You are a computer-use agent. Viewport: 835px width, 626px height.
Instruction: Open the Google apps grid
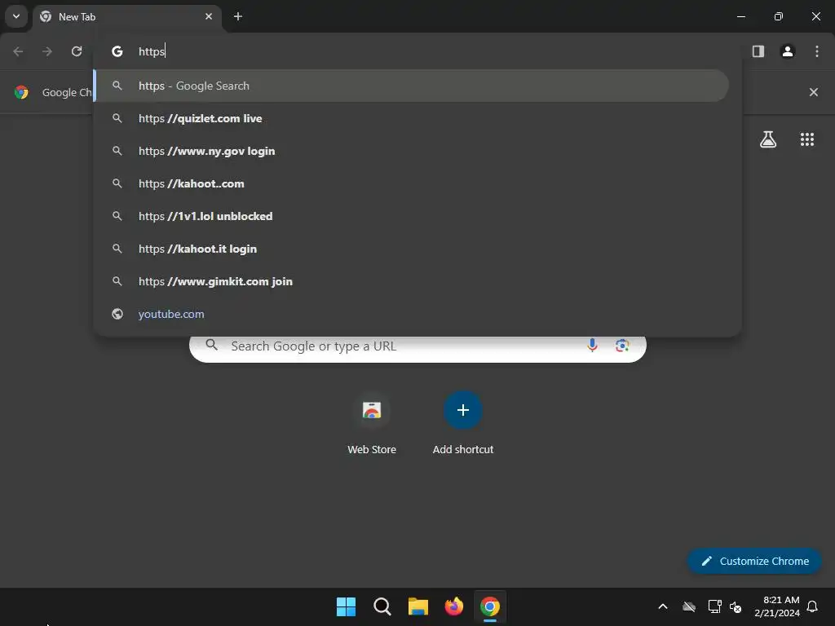pos(806,139)
